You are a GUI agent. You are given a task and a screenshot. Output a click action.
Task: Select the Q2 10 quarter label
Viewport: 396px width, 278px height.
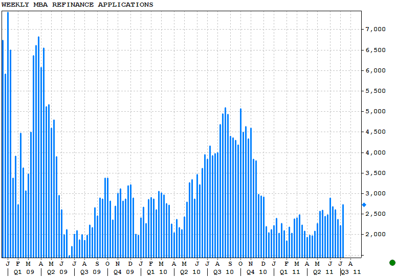pos(190,272)
